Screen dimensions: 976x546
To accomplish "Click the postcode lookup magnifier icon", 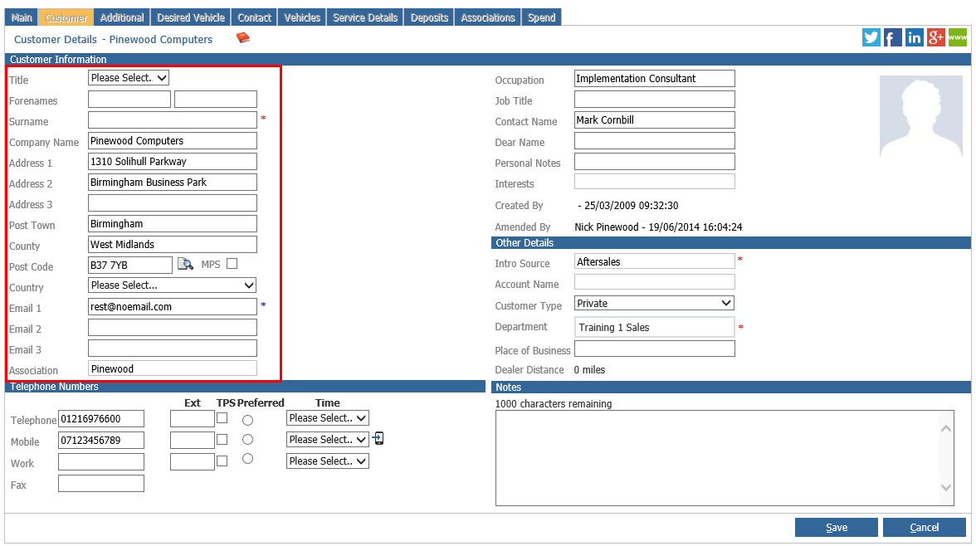I will [186, 264].
